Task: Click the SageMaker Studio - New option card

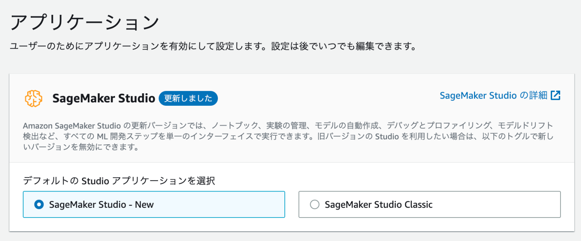Action: [154, 204]
